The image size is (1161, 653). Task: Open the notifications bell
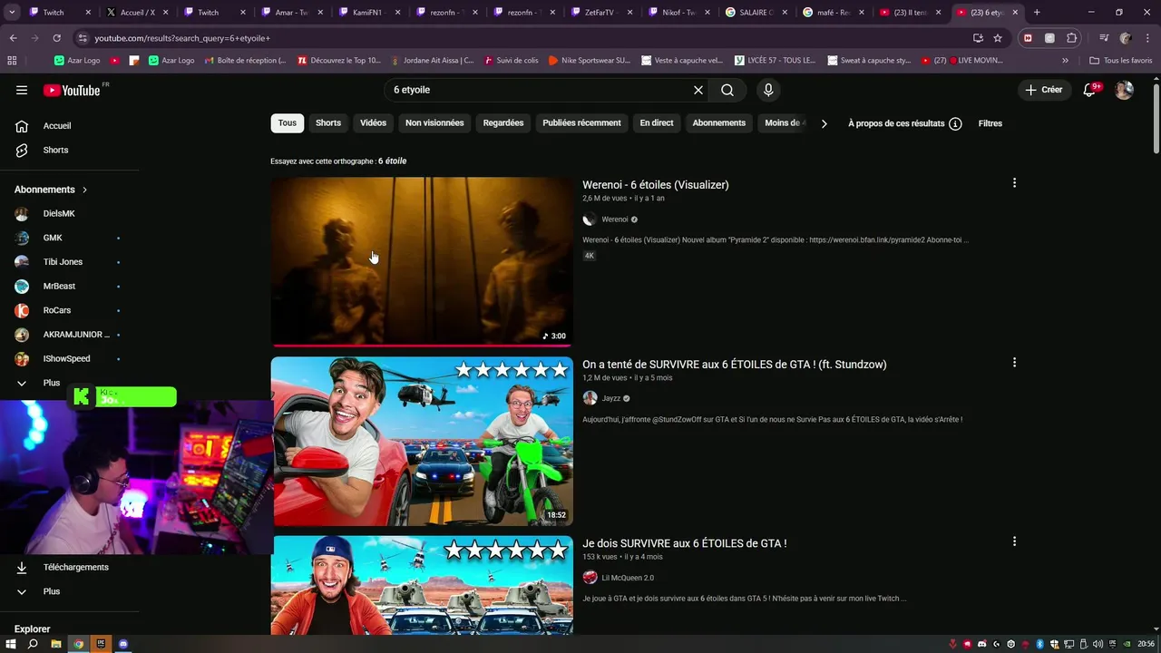coord(1090,90)
